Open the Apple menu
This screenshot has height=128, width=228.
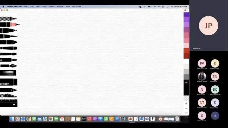point(3,6)
